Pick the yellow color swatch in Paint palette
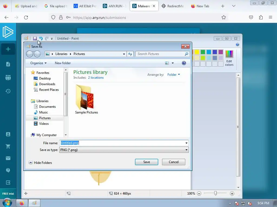The height and width of the screenshot is (207, 277). coord(197,52)
